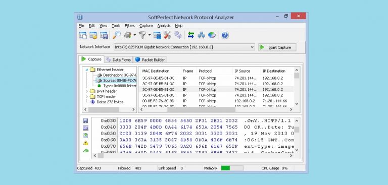Click the hex view vertical scrollbar up arrow
388x185 pixels.
[297, 121]
